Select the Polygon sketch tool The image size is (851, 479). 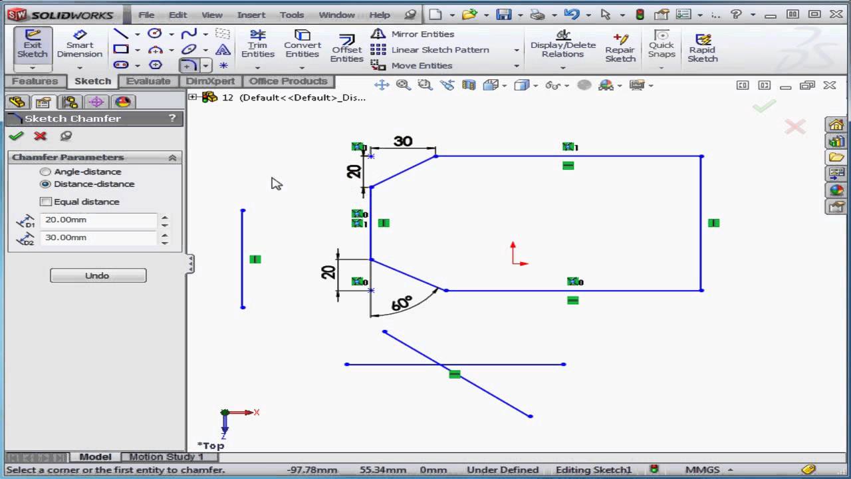pos(155,65)
